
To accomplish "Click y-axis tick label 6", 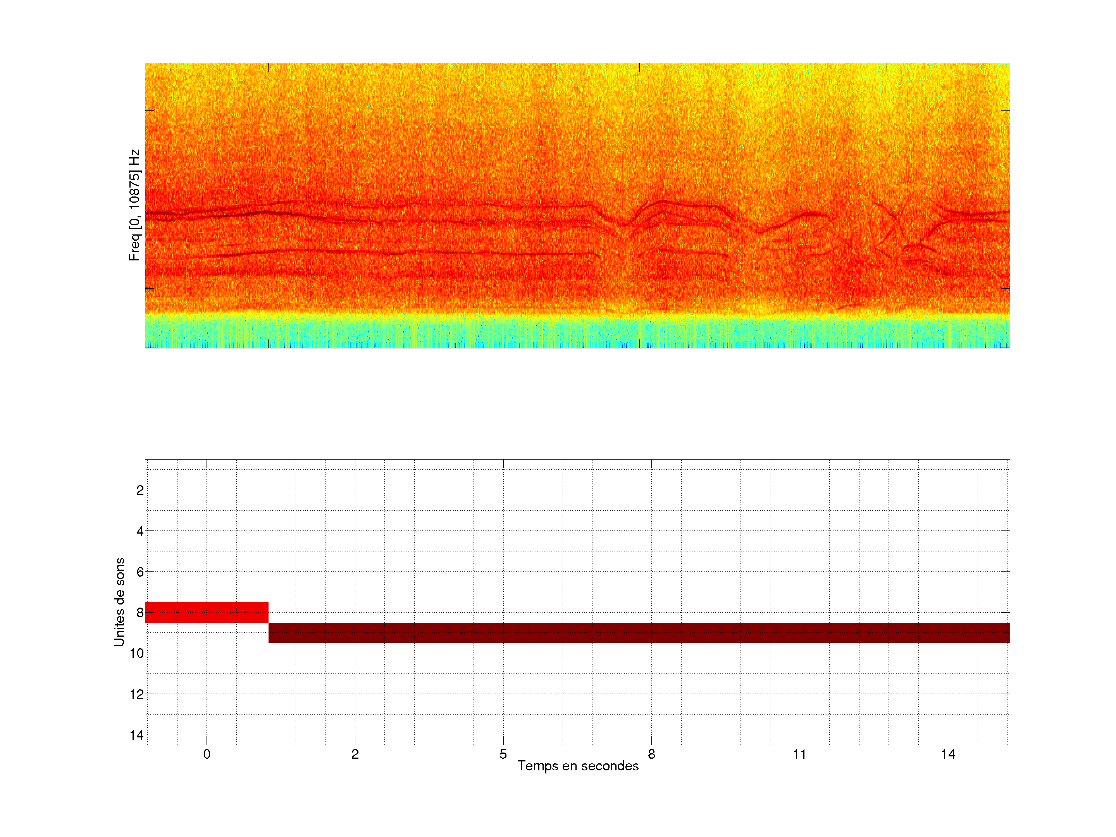I will pyautogui.click(x=140, y=572).
